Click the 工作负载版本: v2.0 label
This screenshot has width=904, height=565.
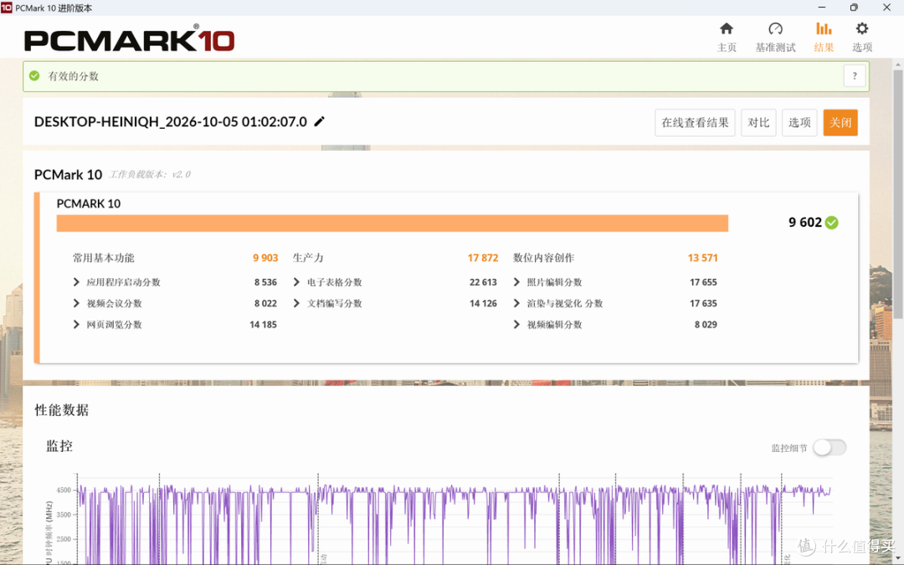point(150,174)
